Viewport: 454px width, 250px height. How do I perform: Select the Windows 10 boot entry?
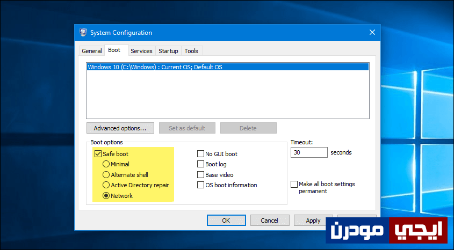[x=228, y=67]
